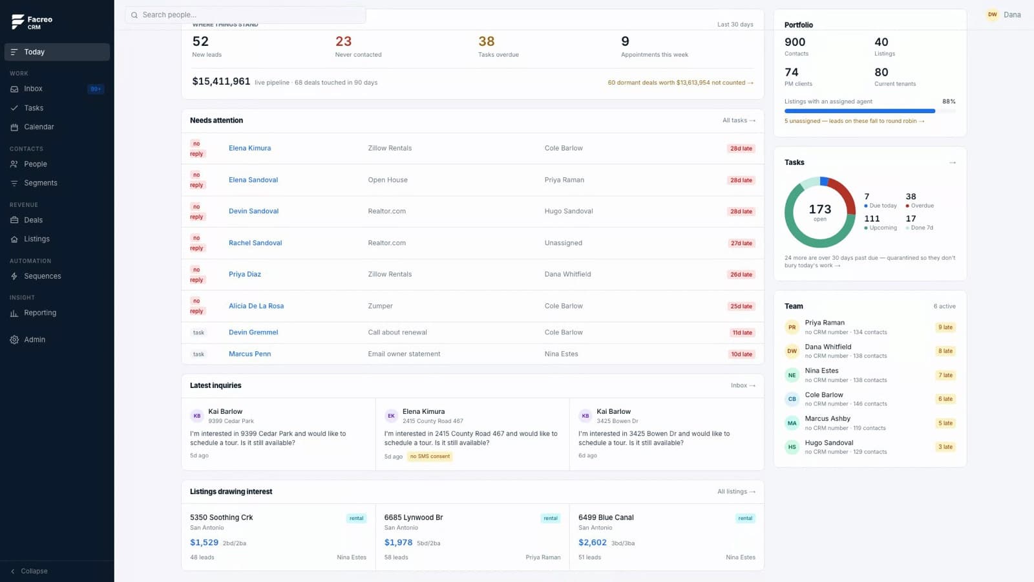Open the Admin gear icon
1034x582 pixels.
(14, 339)
